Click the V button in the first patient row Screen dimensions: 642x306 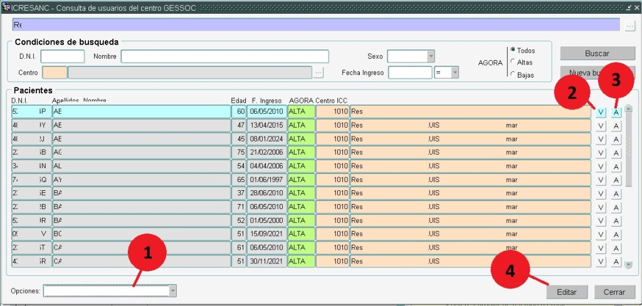coord(601,112)
